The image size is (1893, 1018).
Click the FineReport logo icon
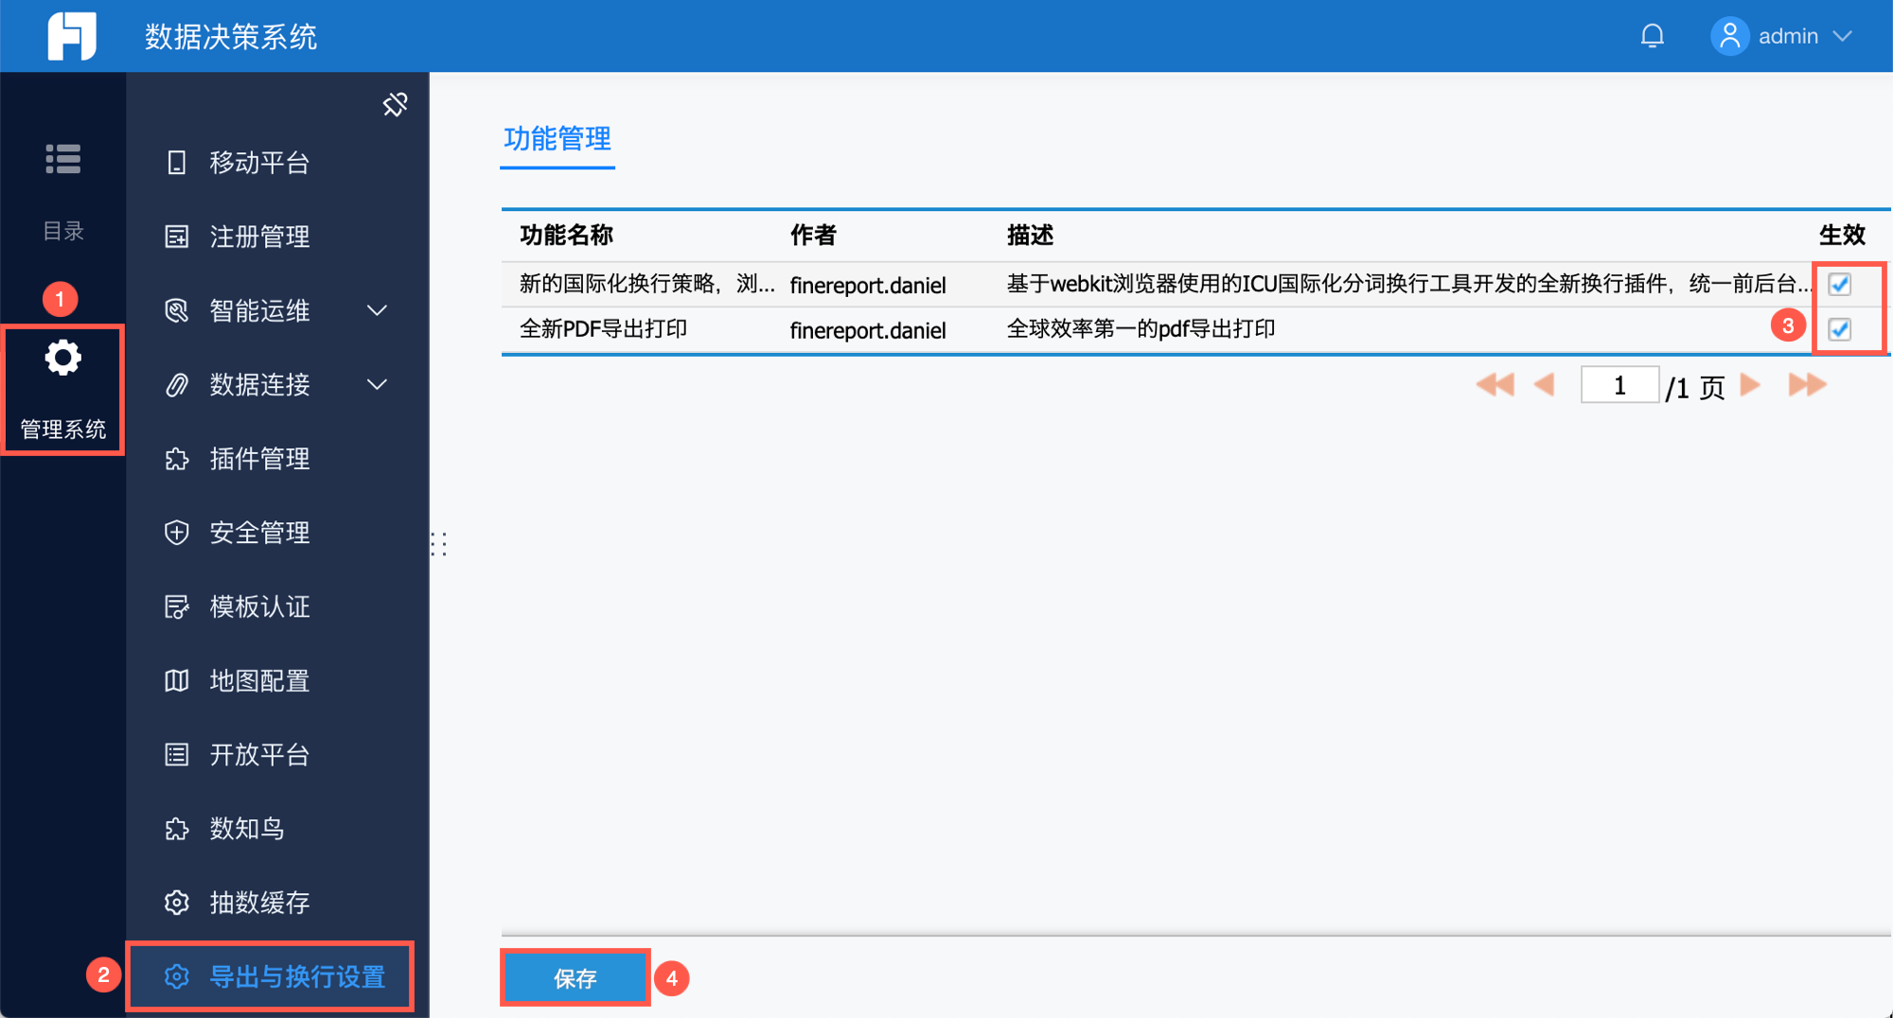[72, 36]
